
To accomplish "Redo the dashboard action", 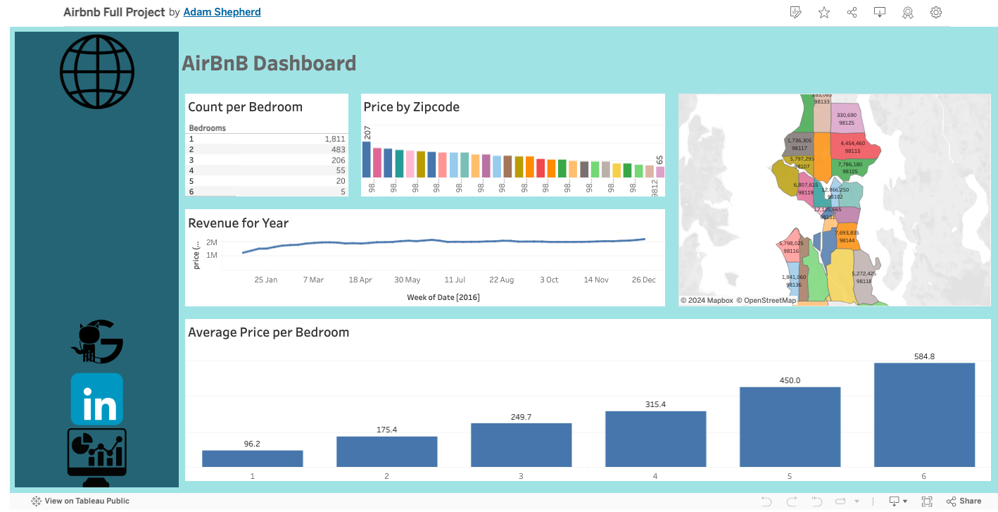I will pos(793,501).
